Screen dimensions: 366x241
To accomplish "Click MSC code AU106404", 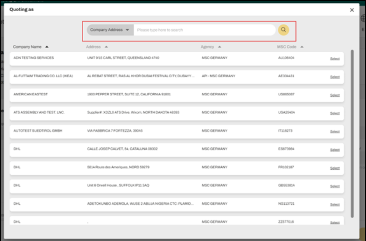I will pyautogui.click(x=286, y=58).
